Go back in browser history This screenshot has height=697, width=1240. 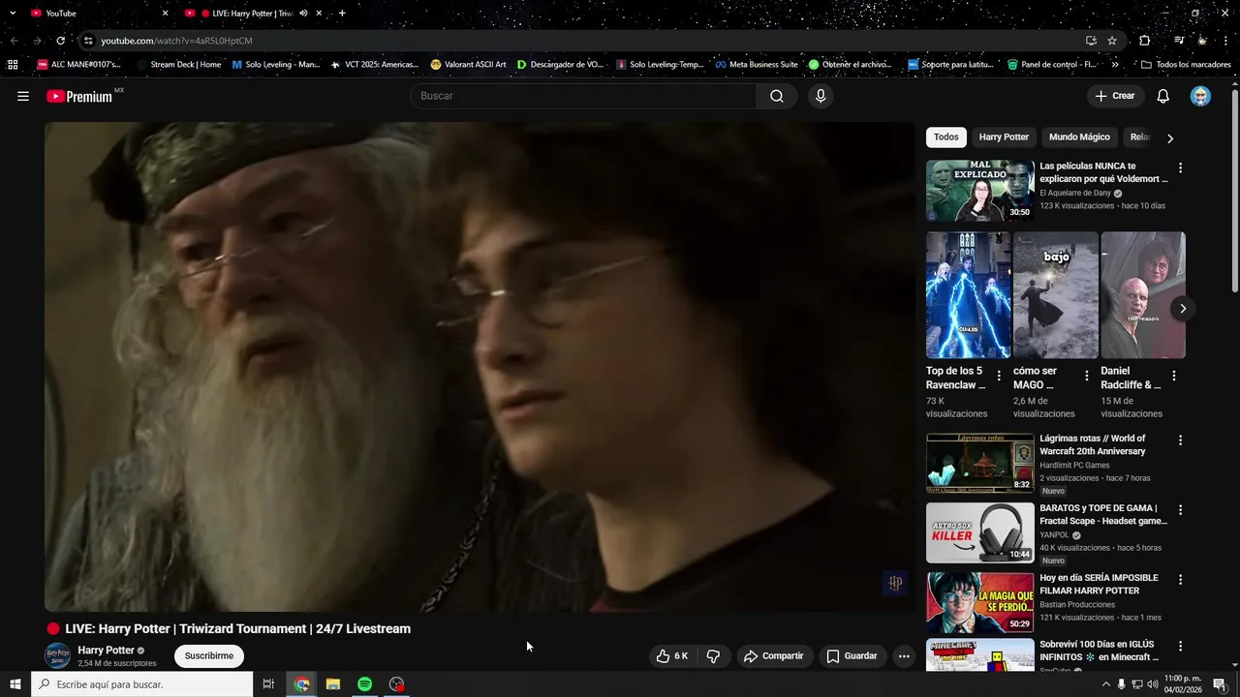point(14,41)
